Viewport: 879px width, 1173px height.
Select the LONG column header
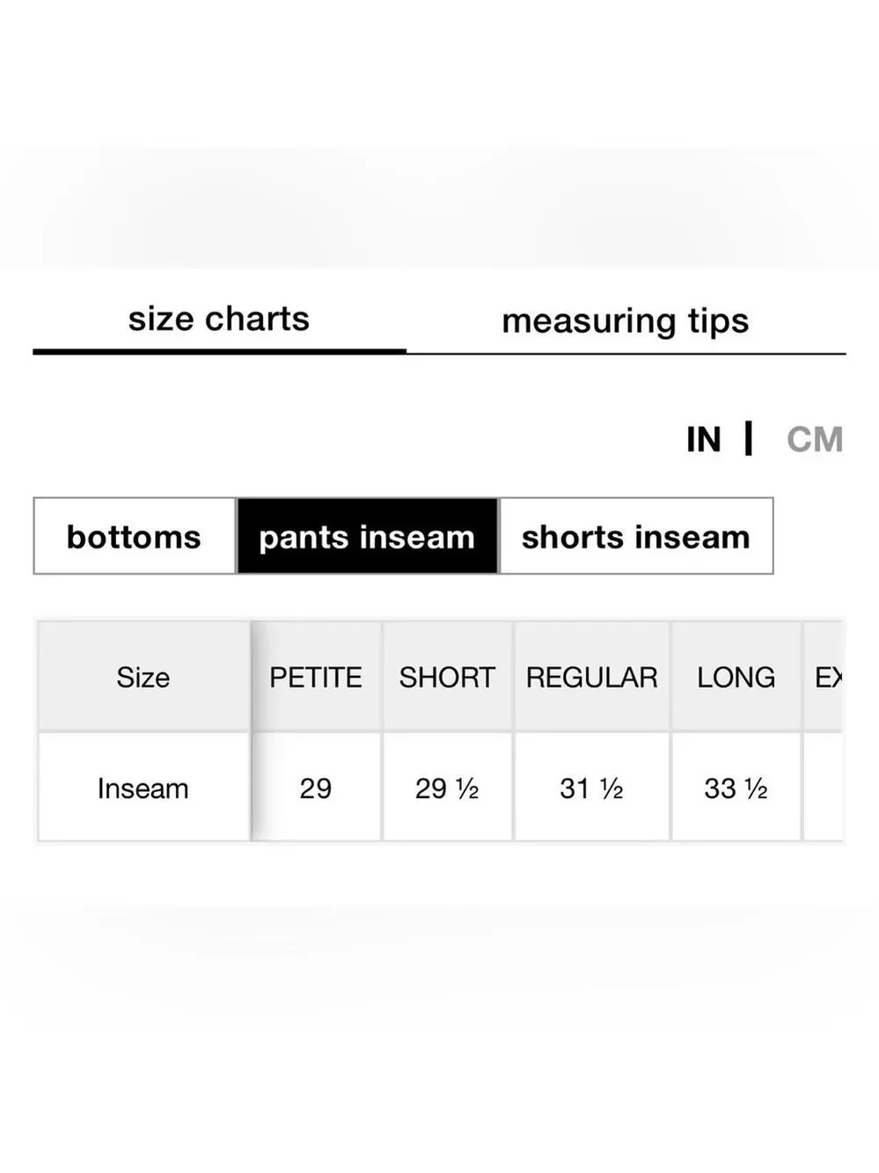coord(736,677)
